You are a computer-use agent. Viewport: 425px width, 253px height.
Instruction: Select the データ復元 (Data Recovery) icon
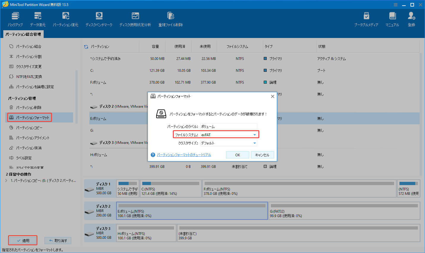click(x=37, y=18)
